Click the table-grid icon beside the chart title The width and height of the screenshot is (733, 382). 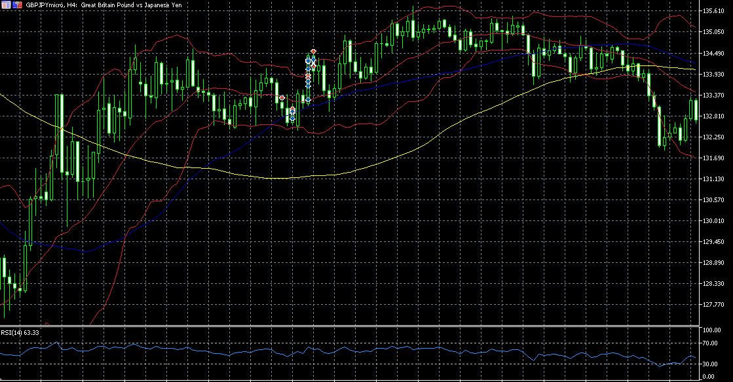[6, 5]
